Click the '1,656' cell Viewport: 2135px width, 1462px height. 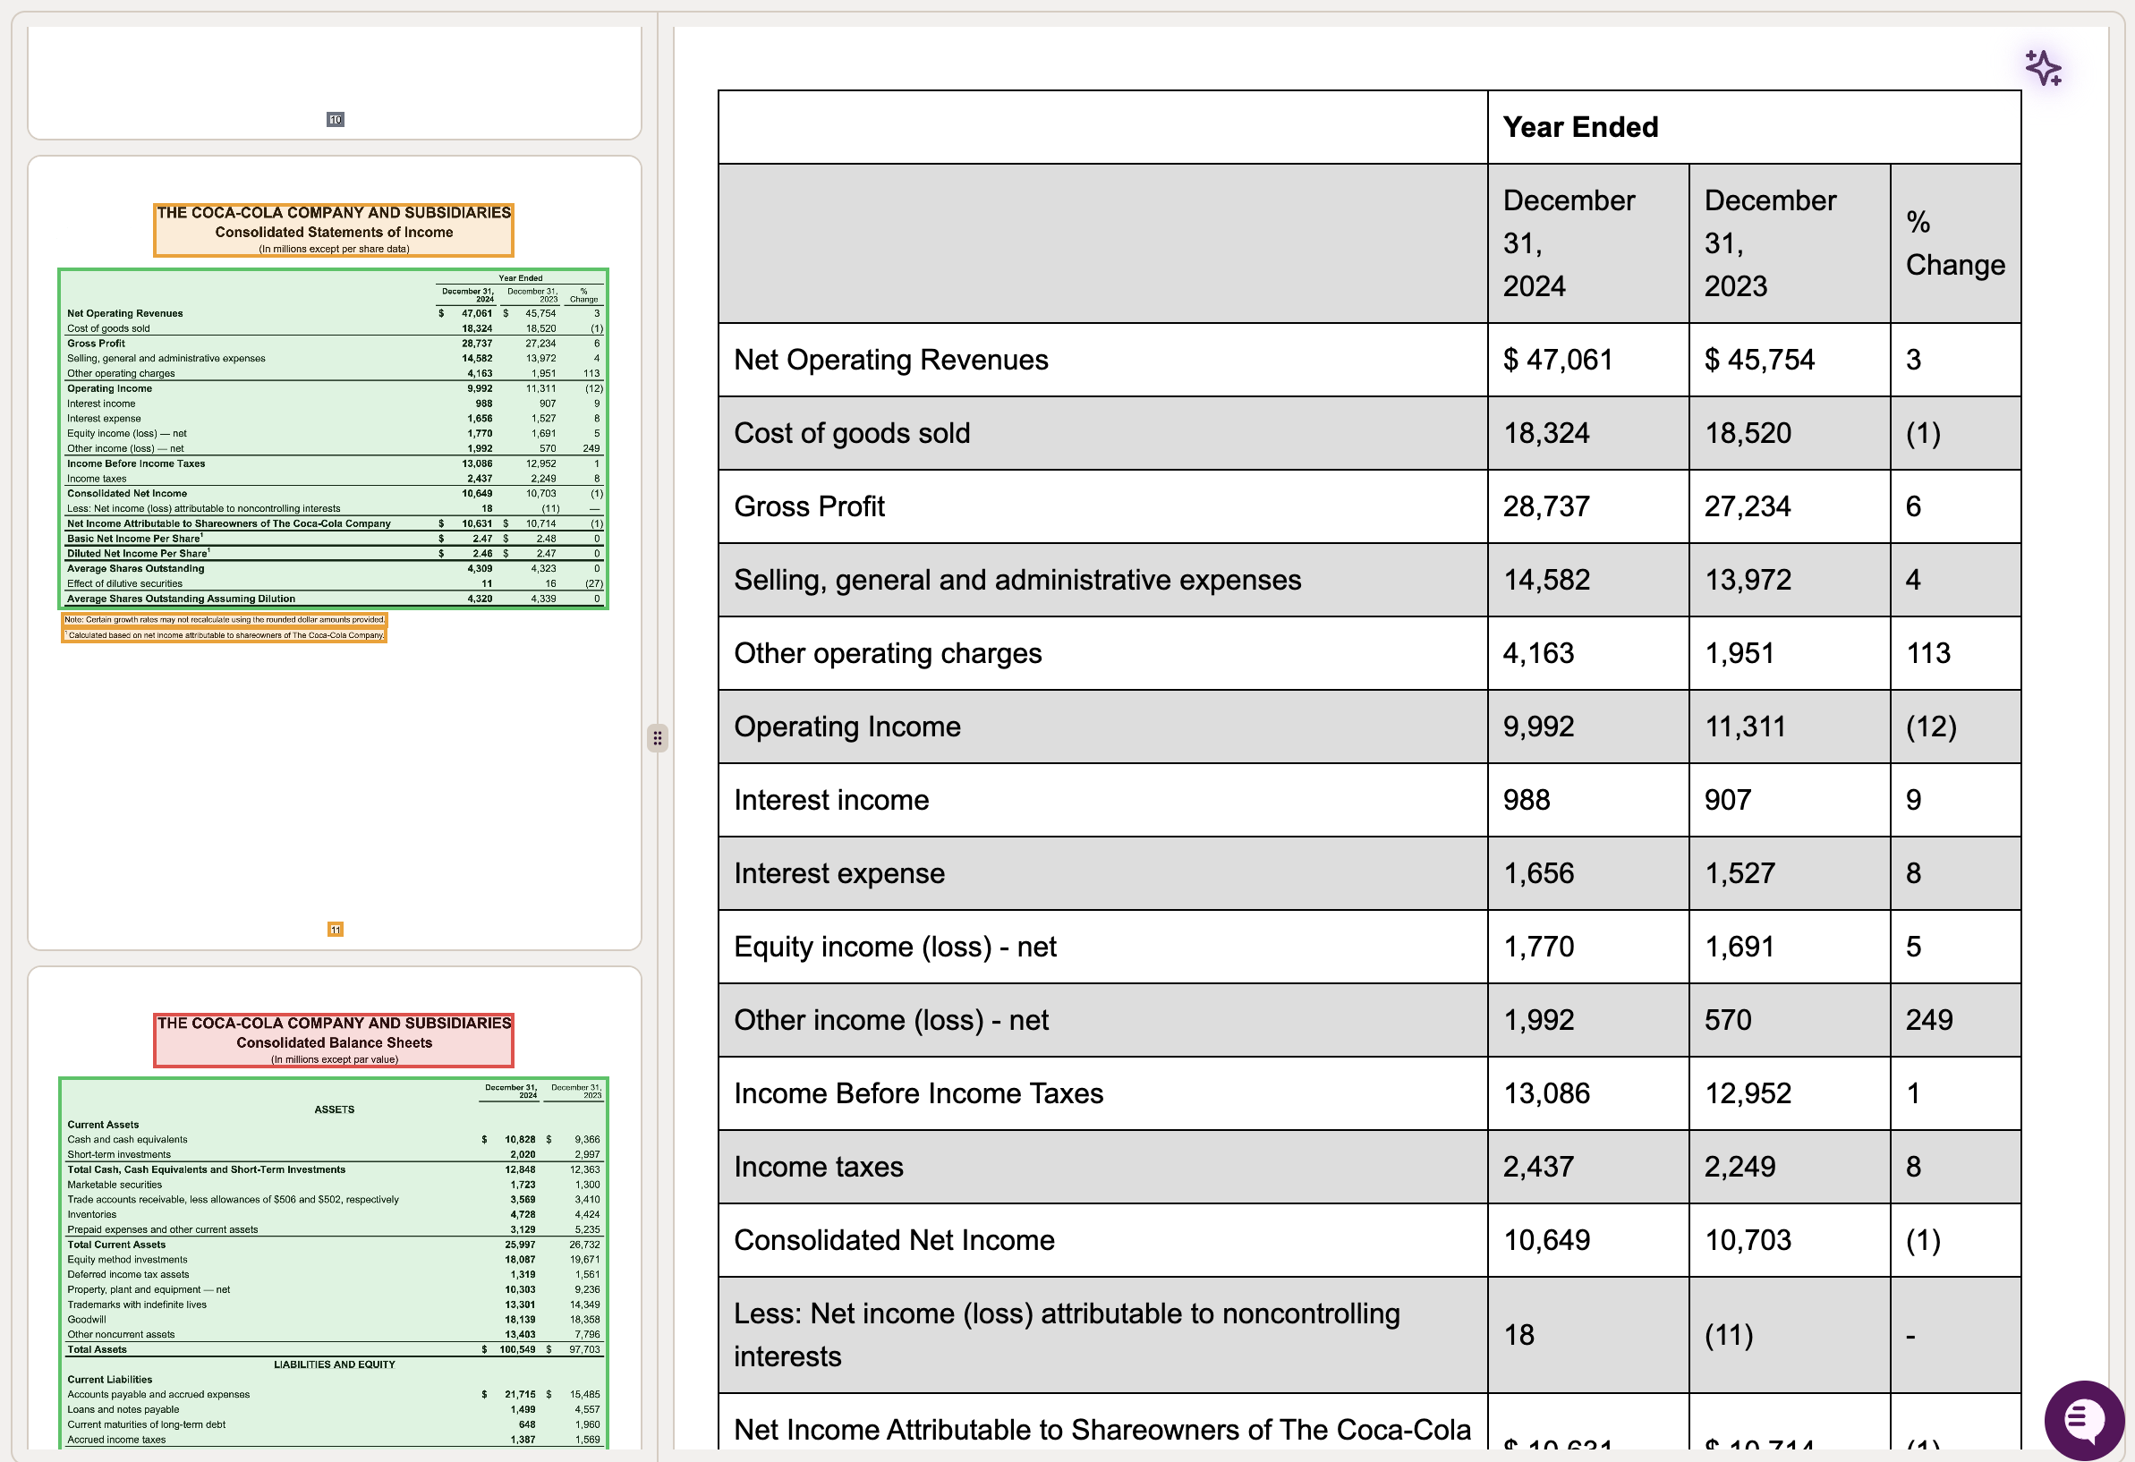point(1587,874)
